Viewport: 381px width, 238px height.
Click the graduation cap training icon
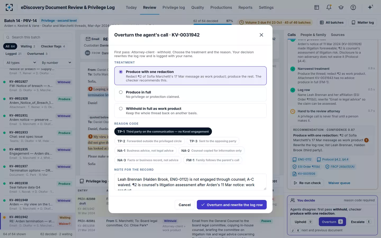(341, 7)
